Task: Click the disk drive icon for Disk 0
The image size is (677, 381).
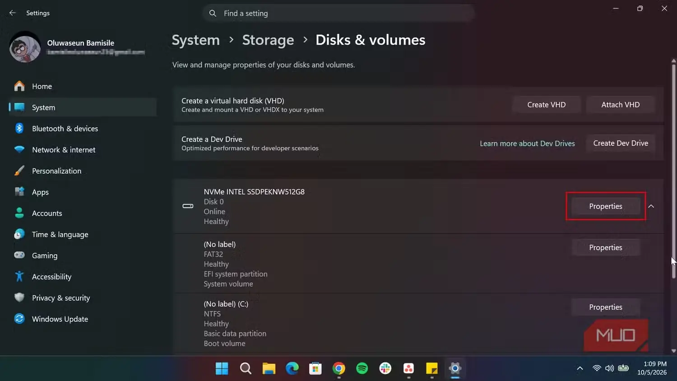Action: tap(188, 206)
